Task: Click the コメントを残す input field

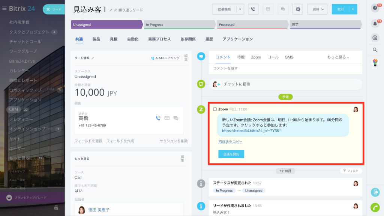Action: (x=285, y=68)
